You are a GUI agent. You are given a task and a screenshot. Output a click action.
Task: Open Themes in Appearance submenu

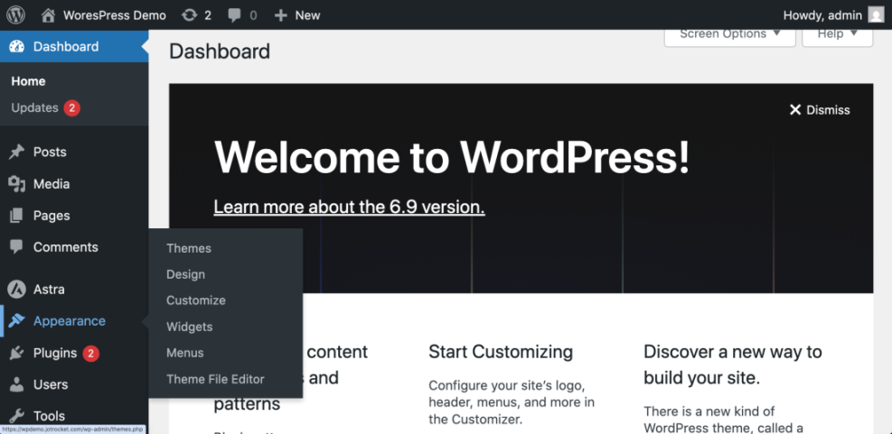(x=189, y=248)
